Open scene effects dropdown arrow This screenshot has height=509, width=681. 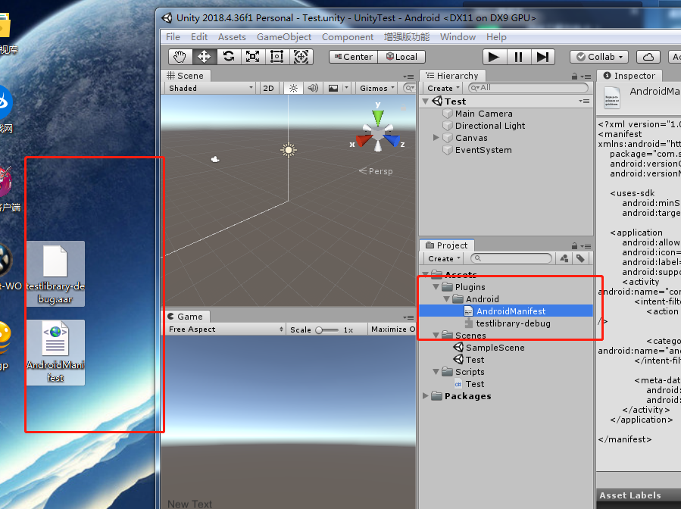coord(347,88)
